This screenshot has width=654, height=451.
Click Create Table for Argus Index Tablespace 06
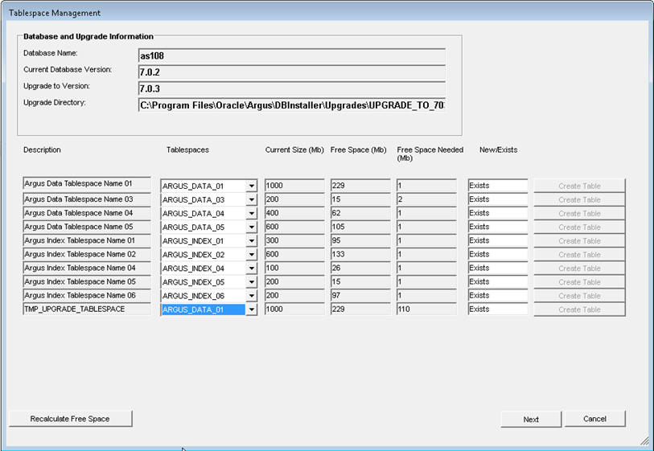579,296
